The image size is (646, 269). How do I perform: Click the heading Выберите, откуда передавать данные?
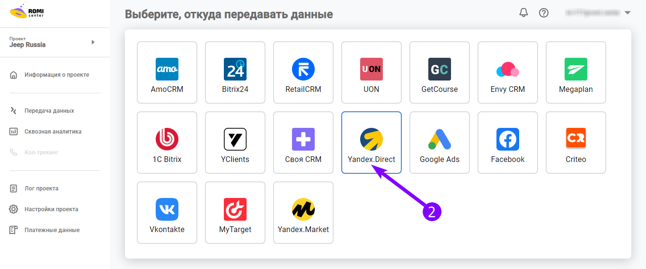point(229,14)
